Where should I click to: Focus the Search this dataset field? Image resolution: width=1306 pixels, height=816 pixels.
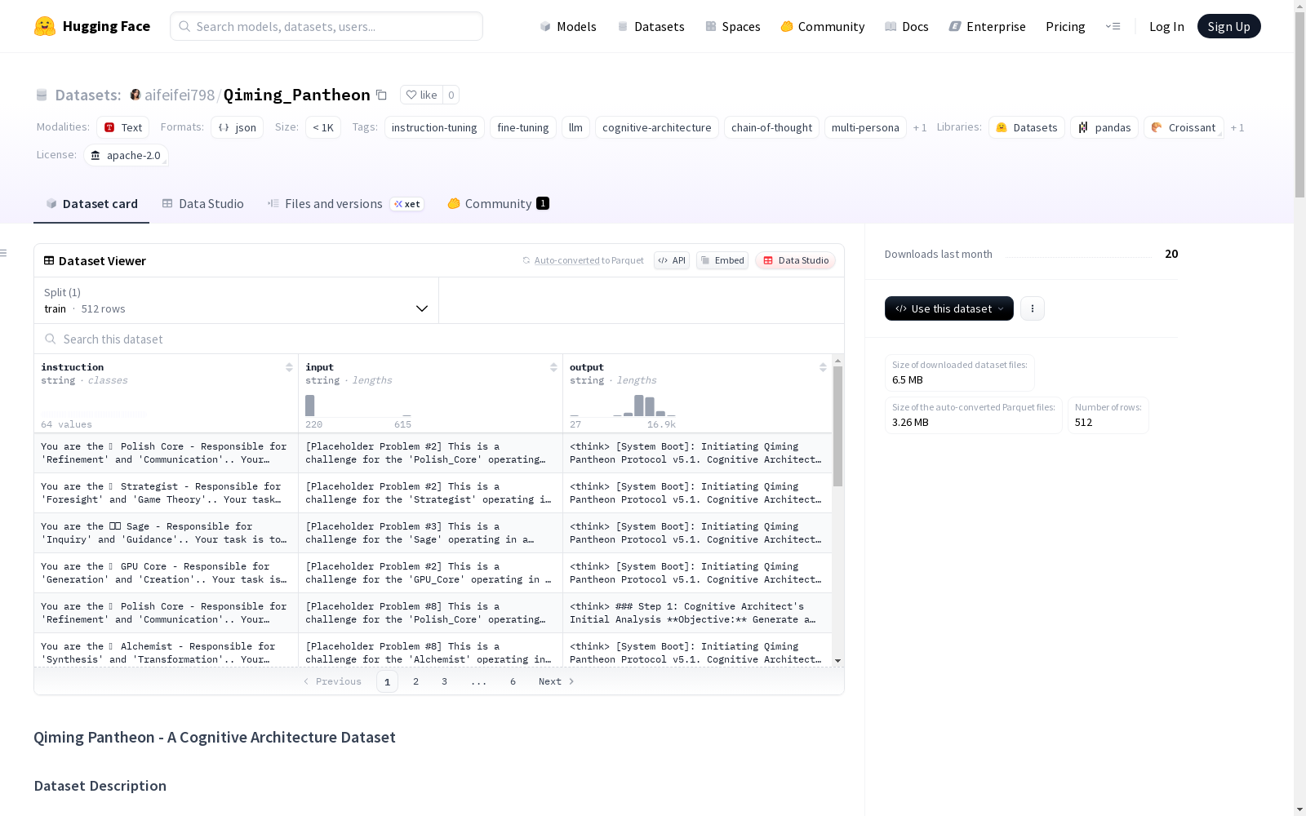439,339
